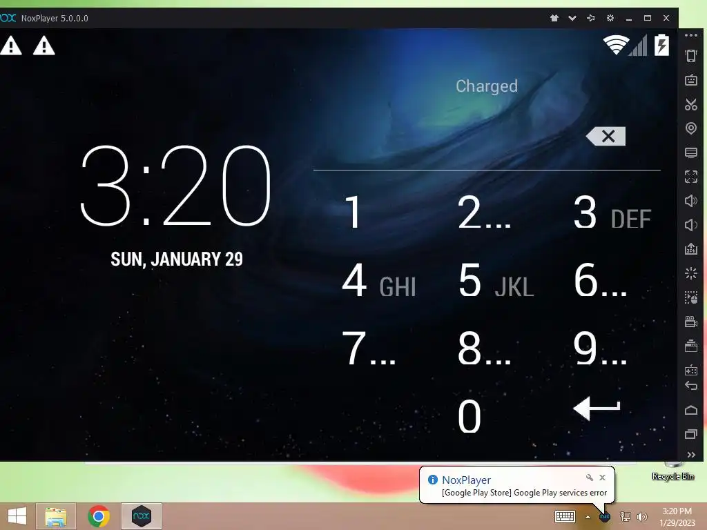This screenshot has height=530, width=707.
Task: Click the volume down sidebar icon
Action: coord(690,224)
